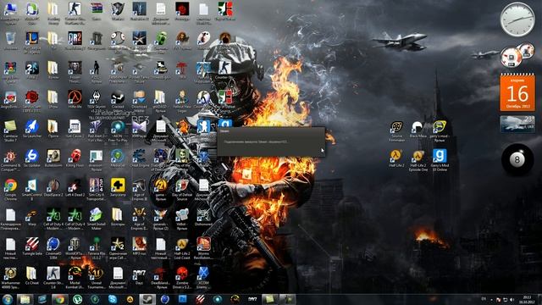Viewport: 542px width, 305px height.
Task: Select the DayZ desktop shortcut
Action: pos(139,275)
